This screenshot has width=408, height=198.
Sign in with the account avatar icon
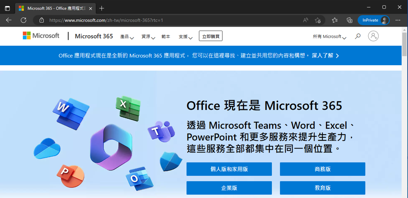[x=373, y=36]
